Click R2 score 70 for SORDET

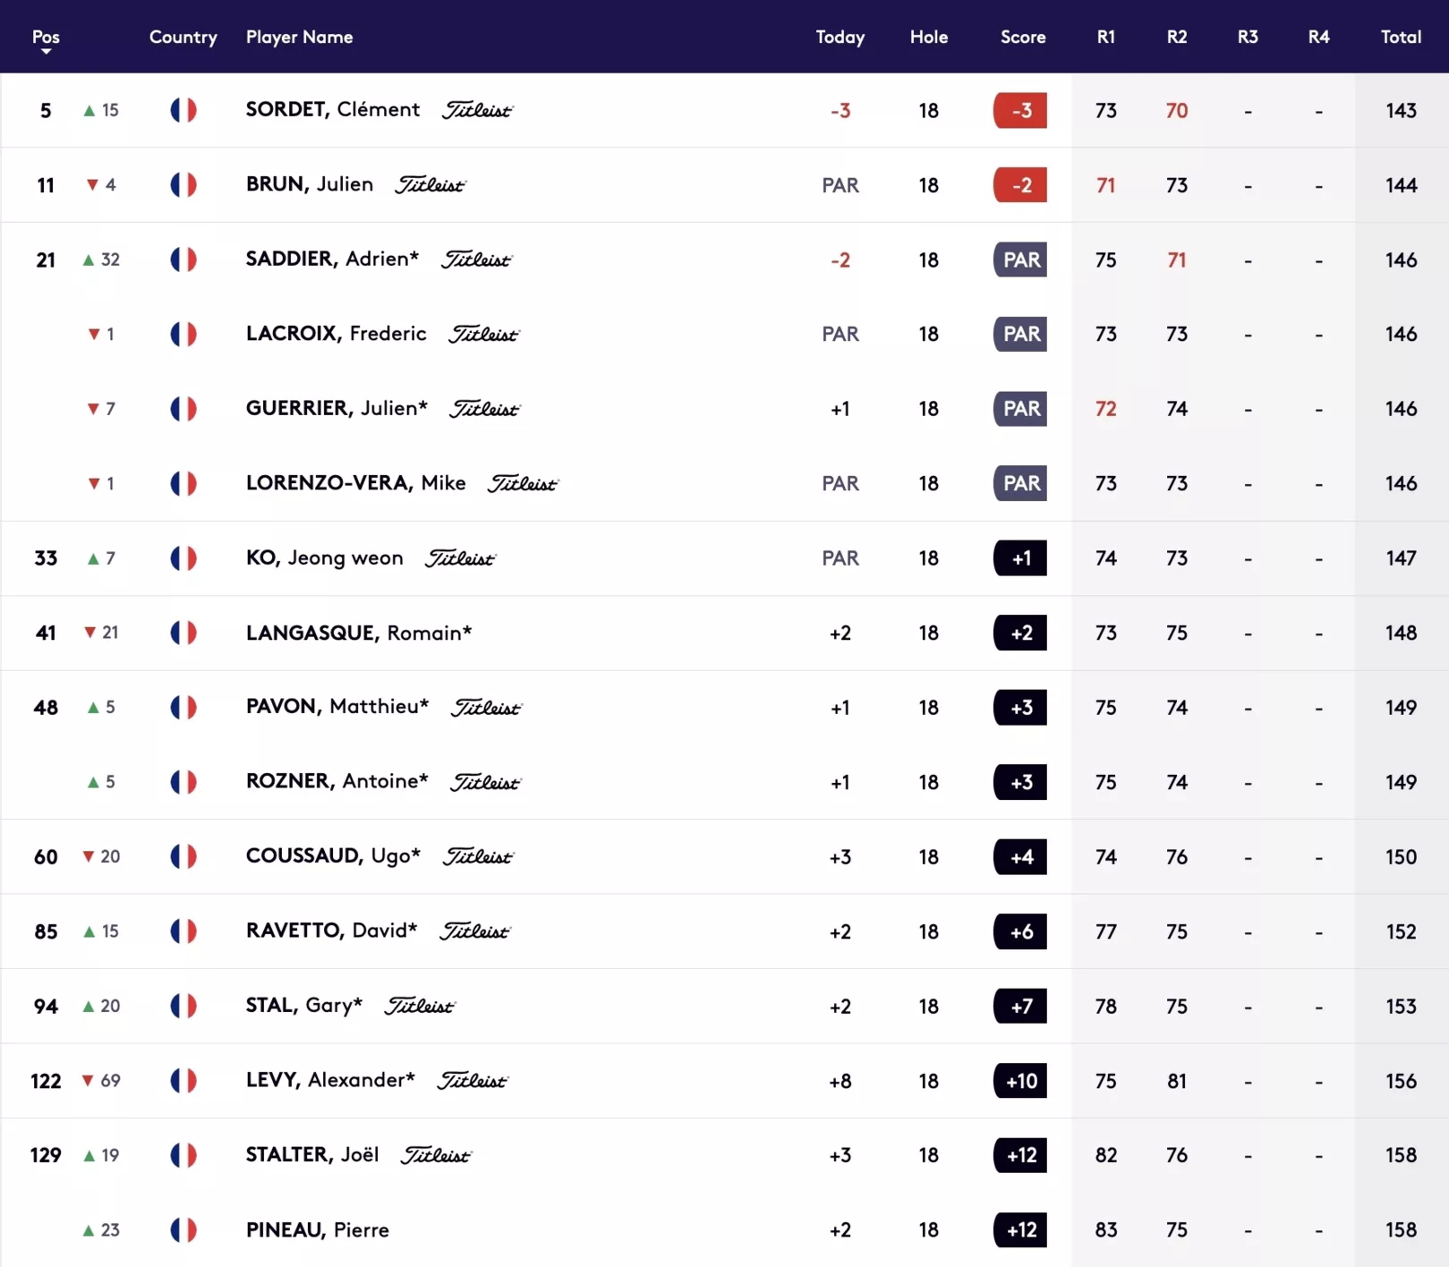(x=1176, y=111)
